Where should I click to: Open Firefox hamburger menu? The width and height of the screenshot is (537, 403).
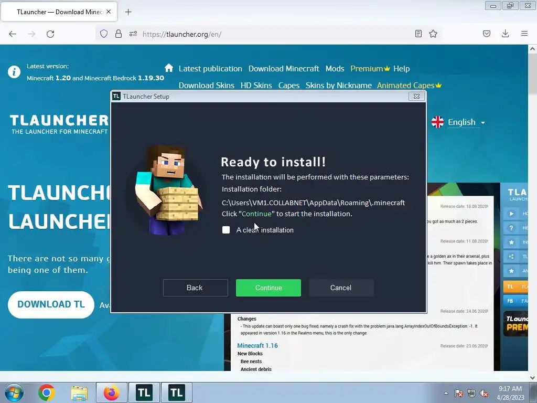[x=524, y=34]
